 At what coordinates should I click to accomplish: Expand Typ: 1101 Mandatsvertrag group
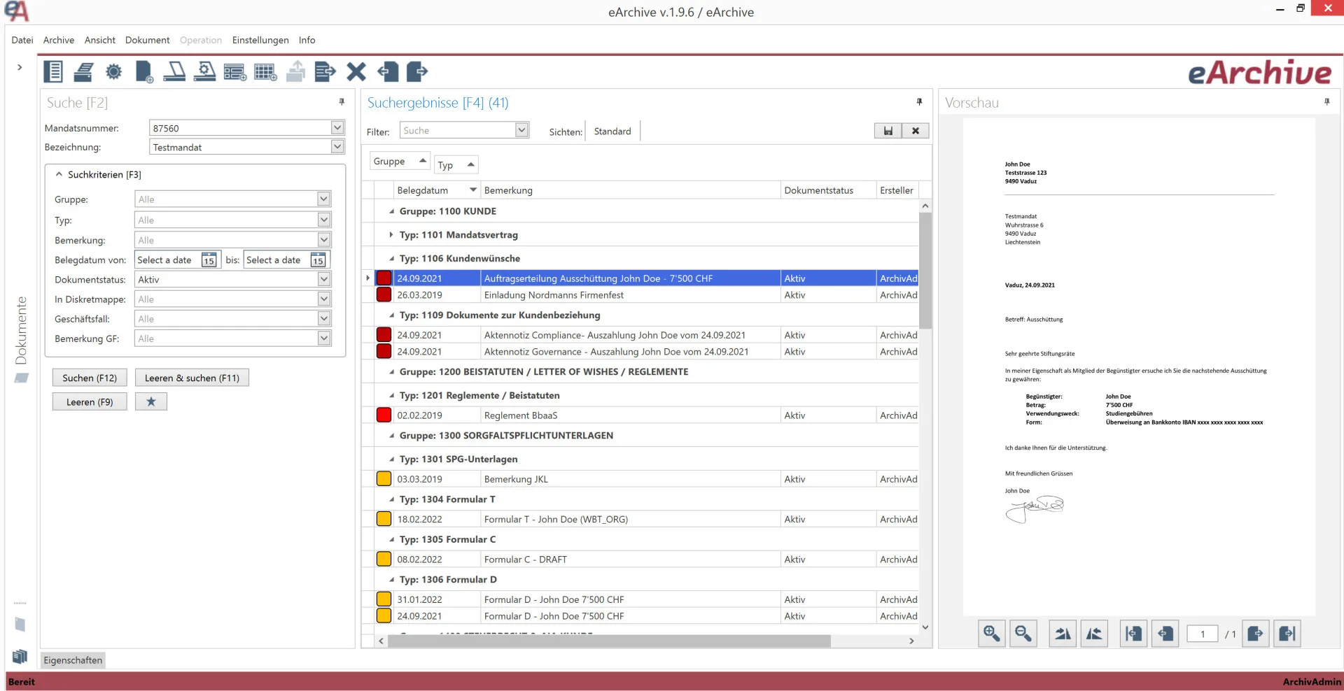[391, 235]
